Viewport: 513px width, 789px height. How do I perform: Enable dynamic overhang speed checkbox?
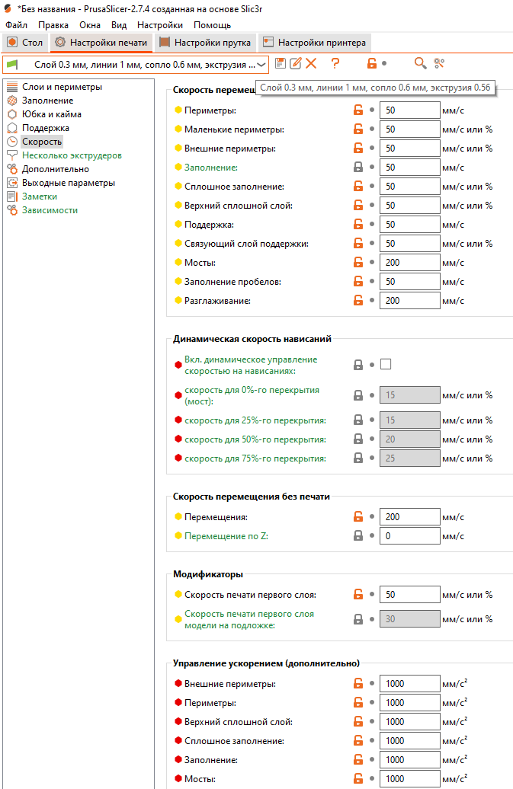click(x=386, y=364)
